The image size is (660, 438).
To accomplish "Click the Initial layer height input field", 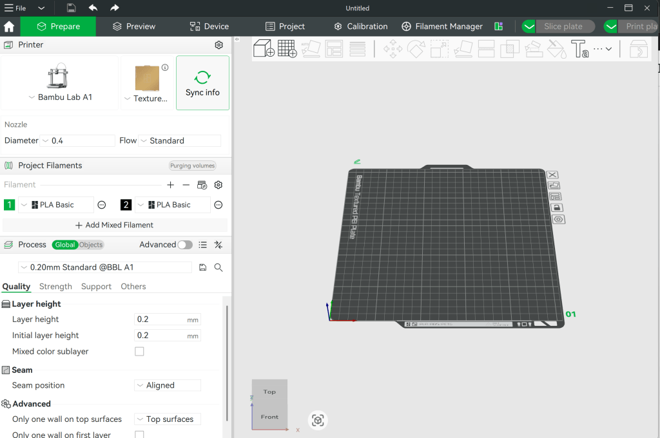I will [x=168, y=336].
